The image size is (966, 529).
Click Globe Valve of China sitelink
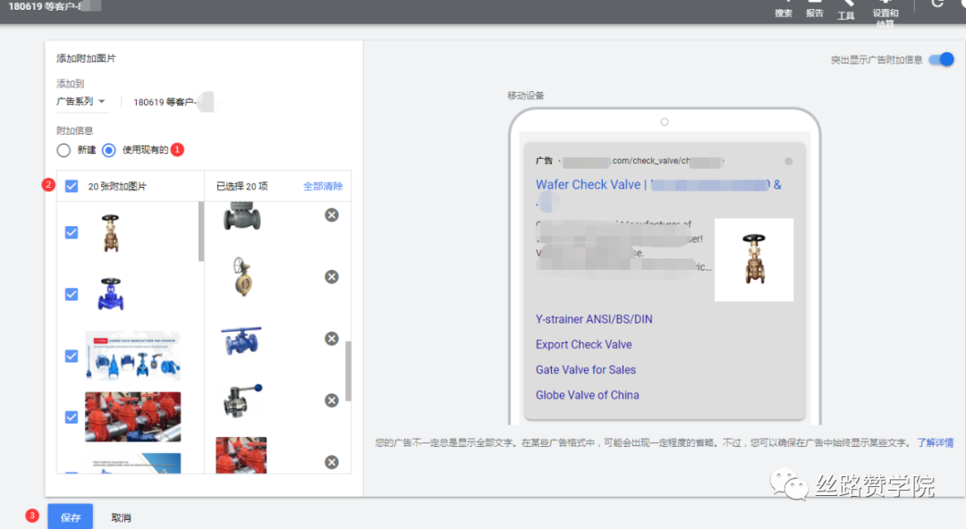587,395
